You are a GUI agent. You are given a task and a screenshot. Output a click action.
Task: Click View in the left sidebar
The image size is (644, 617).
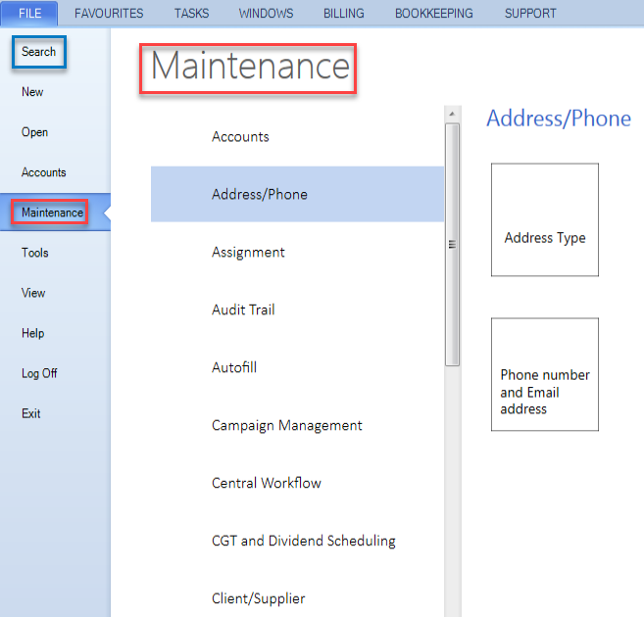point(33,293)
